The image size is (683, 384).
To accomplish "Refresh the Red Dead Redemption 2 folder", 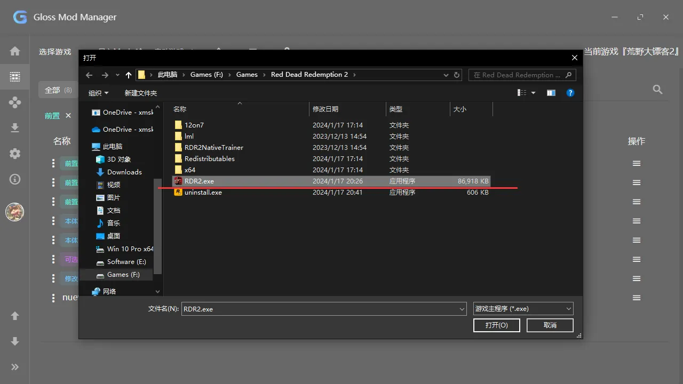I will pos(457,75).
